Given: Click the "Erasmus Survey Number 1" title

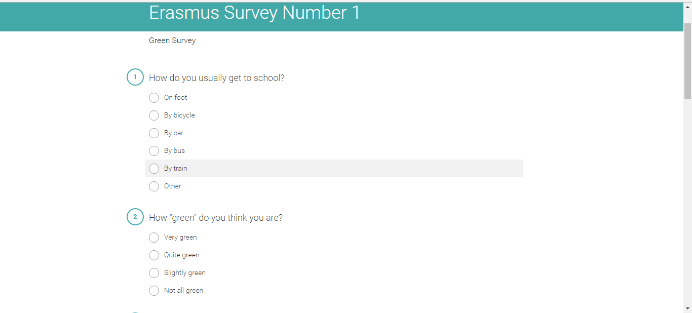Looking at the screenshot, I should 254,13.
